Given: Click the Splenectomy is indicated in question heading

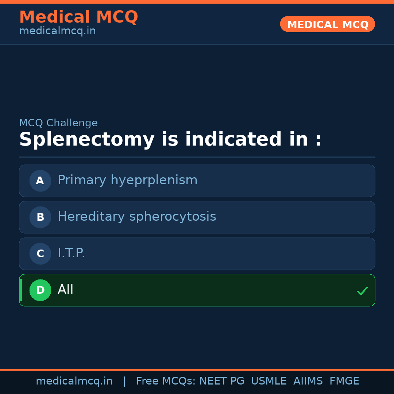Looking at the screenshot, I should coord(170,140).
